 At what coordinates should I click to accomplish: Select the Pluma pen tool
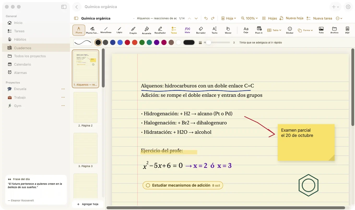click(79, 30)
